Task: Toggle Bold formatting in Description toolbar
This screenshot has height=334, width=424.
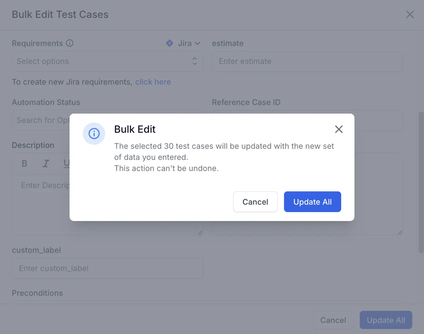Action: tap(25, 164)
